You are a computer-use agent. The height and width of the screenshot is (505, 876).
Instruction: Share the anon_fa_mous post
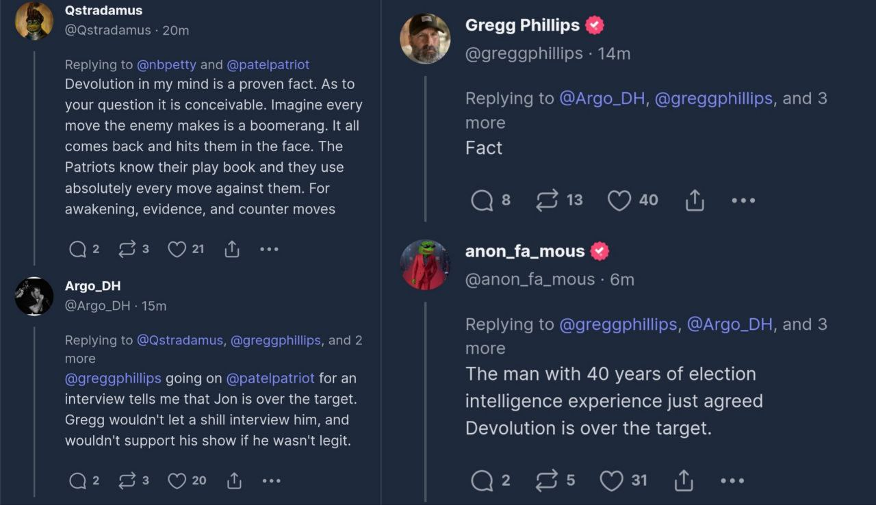click(684, 480)
